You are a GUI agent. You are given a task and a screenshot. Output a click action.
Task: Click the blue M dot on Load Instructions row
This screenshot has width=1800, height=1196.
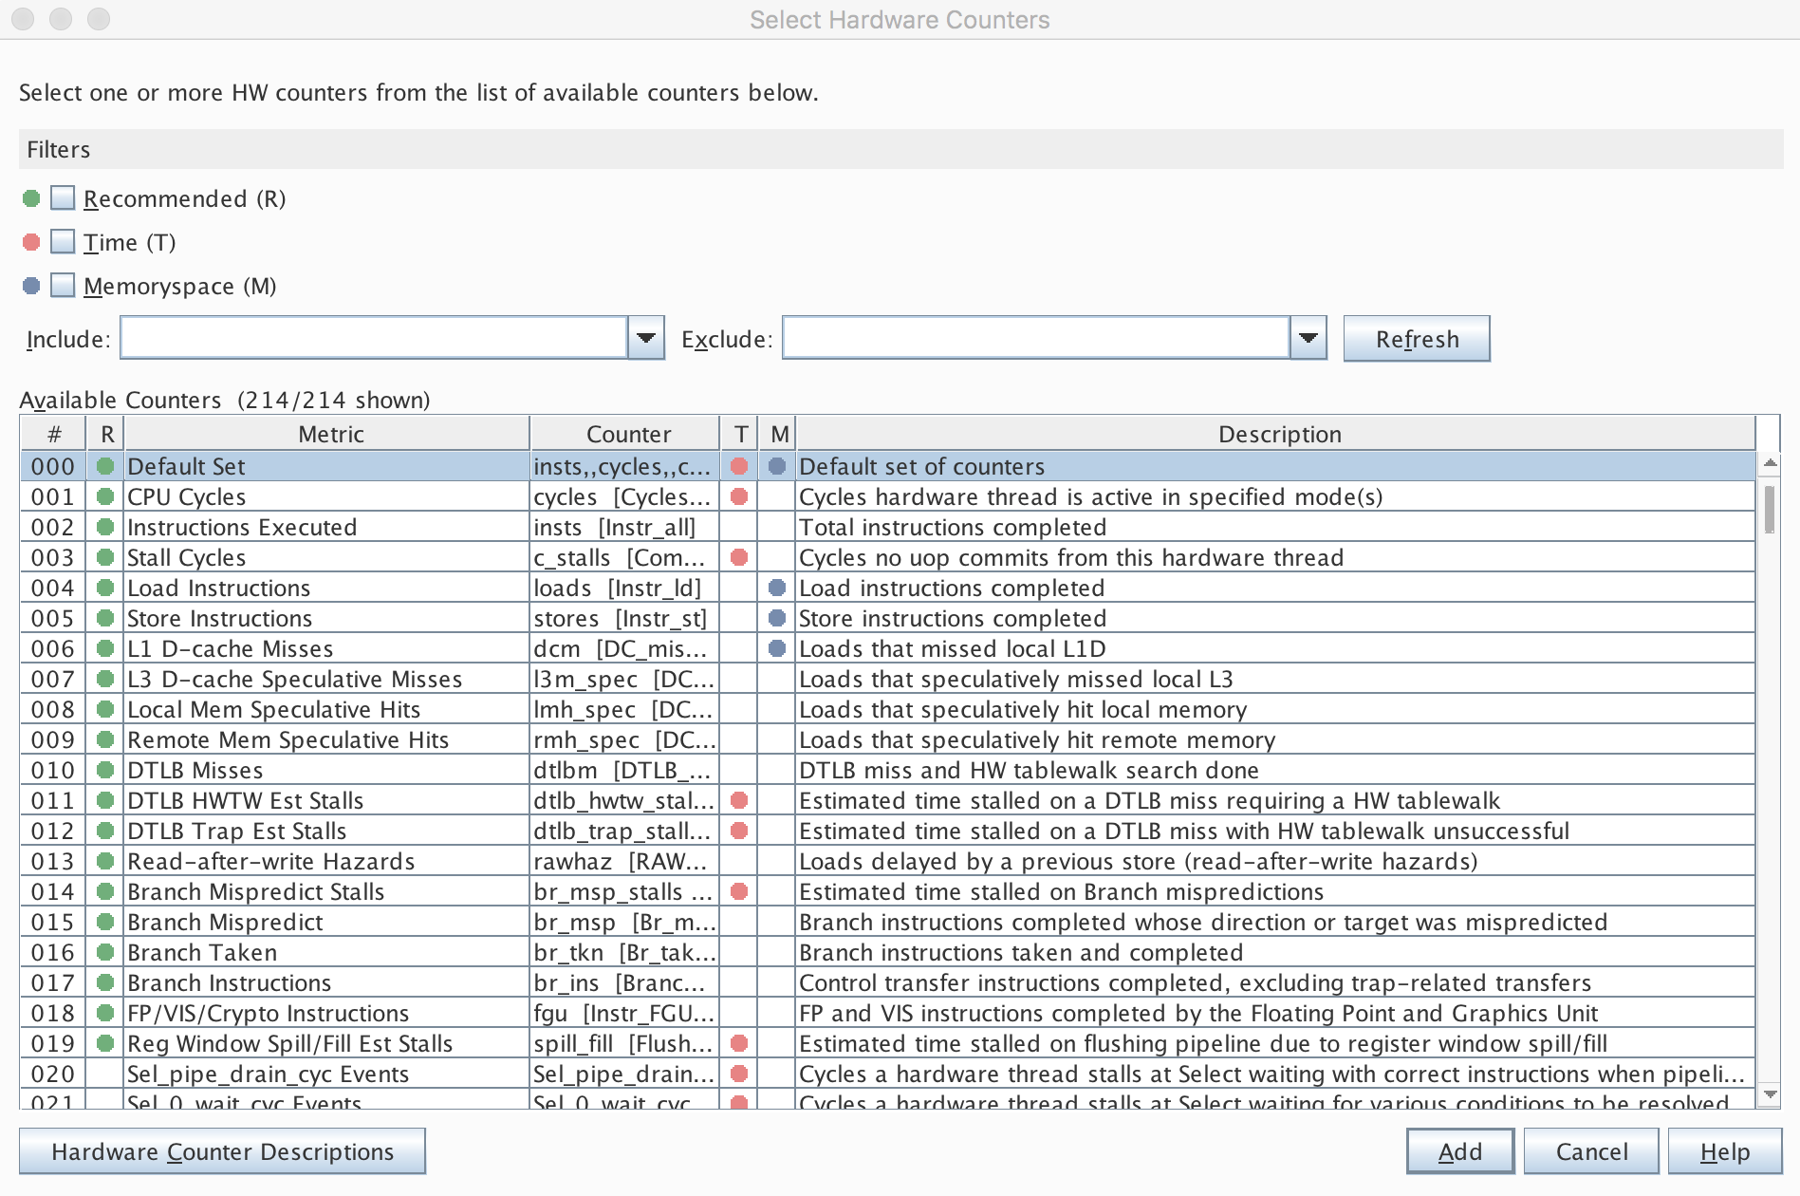778,588
